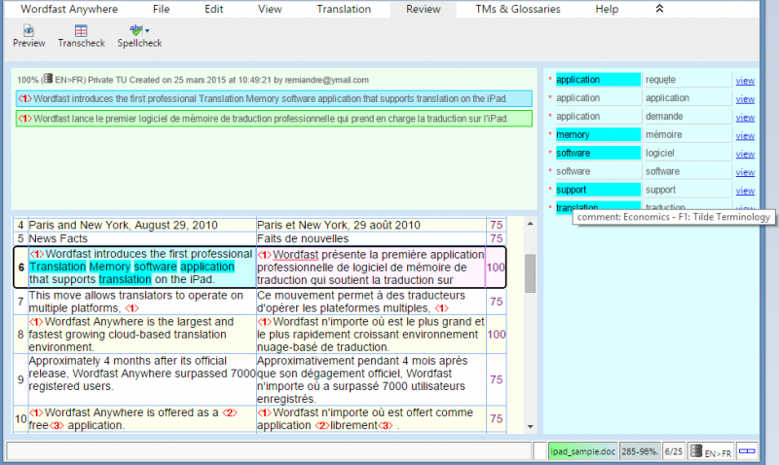Viewport: 779px width, 465px height.
Task: Switch to the Translation tab
Action: point(344,9)
